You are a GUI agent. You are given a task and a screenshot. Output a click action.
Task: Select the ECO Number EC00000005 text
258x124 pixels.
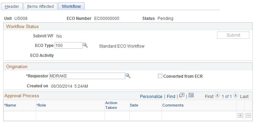pyautogui.click(x=107, y=18)
